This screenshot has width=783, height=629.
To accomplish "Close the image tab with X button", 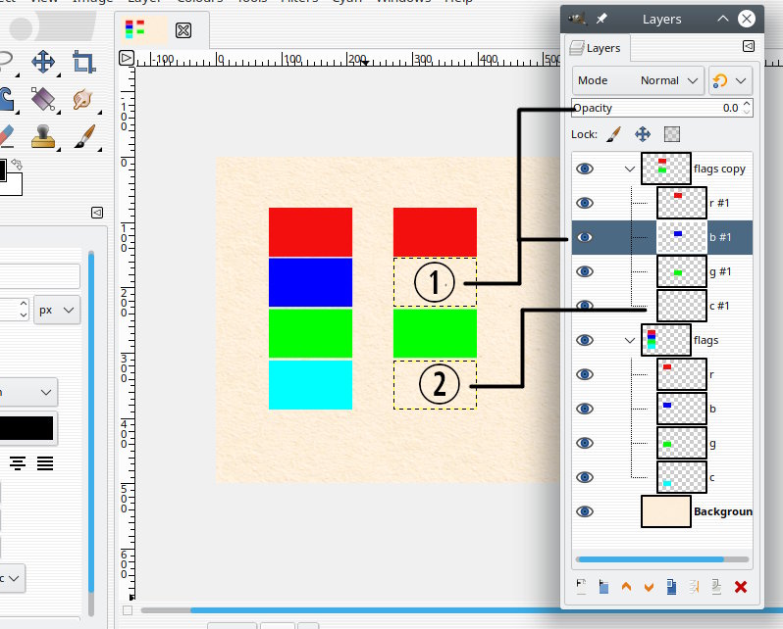I will click(x=183, y=30).
